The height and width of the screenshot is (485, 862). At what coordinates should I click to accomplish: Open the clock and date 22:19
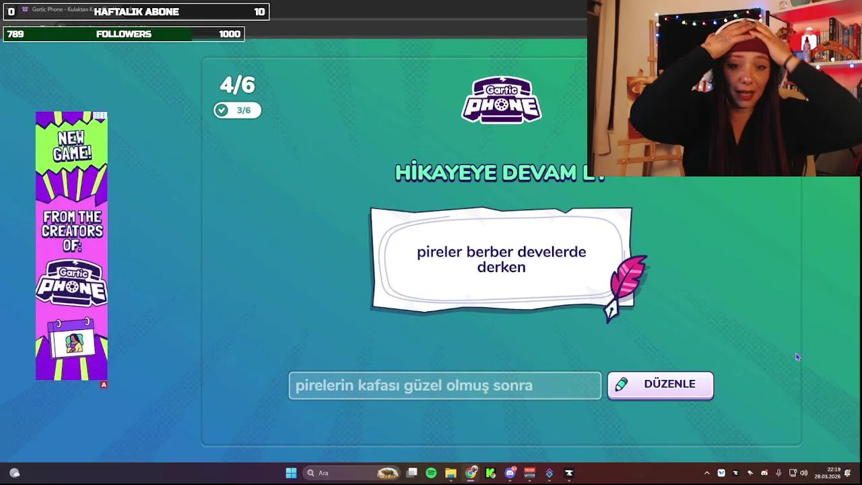[828, 473]
